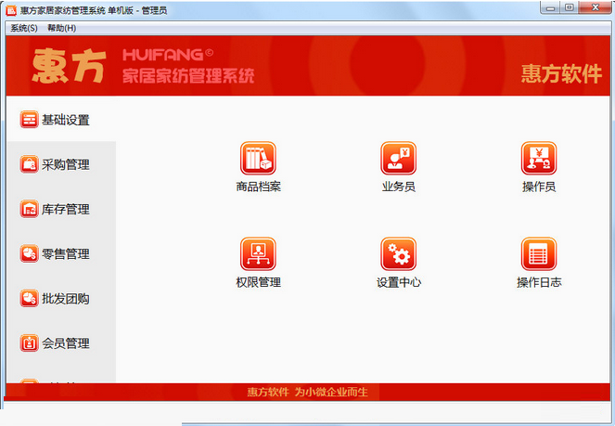Image resolution: width=615 pixels, height=426 pixels.
Task: Click the 权限管理 text label
Action: [259, 282]
